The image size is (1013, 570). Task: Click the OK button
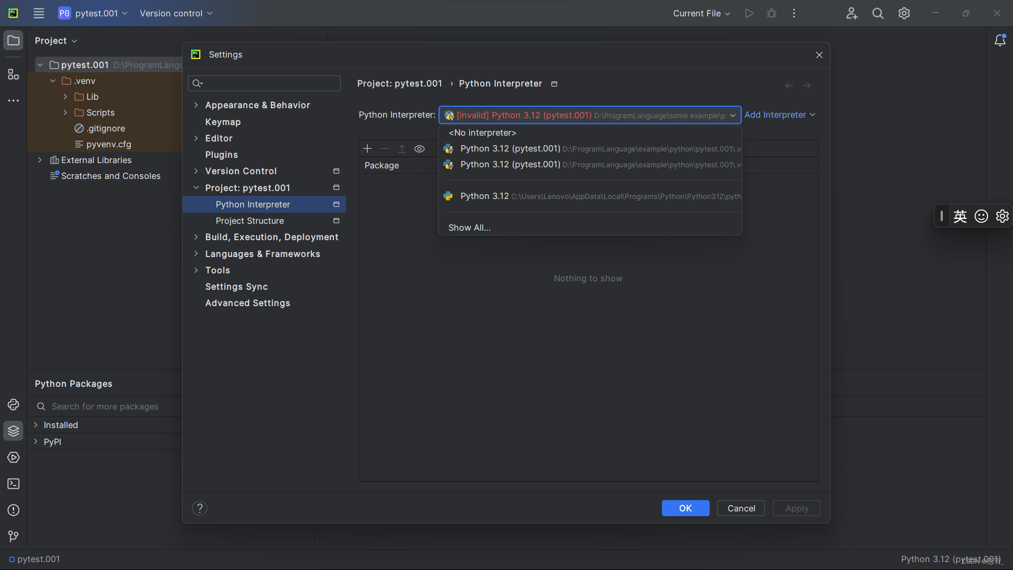tap(685, 508)
